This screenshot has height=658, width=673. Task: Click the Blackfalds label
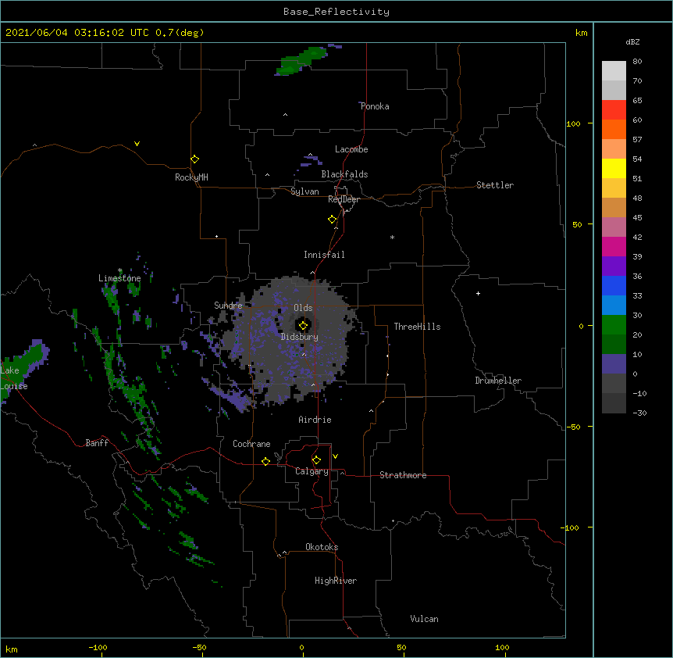[344, 174]
